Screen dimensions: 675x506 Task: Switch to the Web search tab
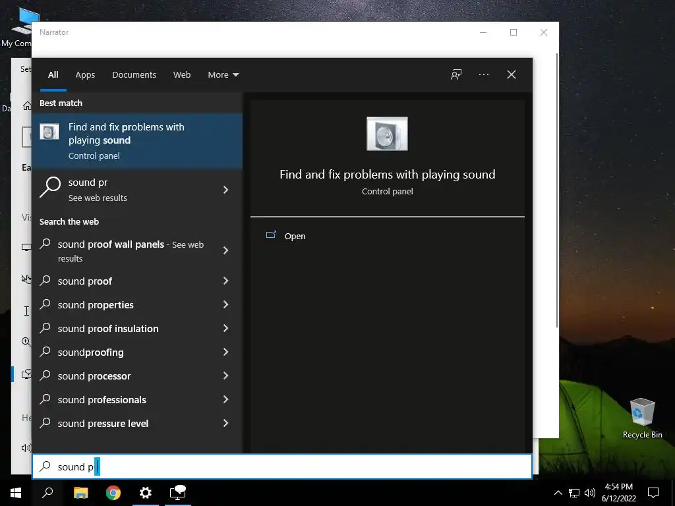[182, 74]
